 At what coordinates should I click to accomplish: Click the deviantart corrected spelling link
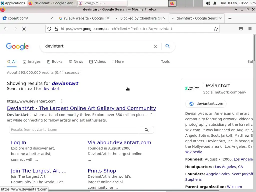pyautogui.click(x=65, y=83)
